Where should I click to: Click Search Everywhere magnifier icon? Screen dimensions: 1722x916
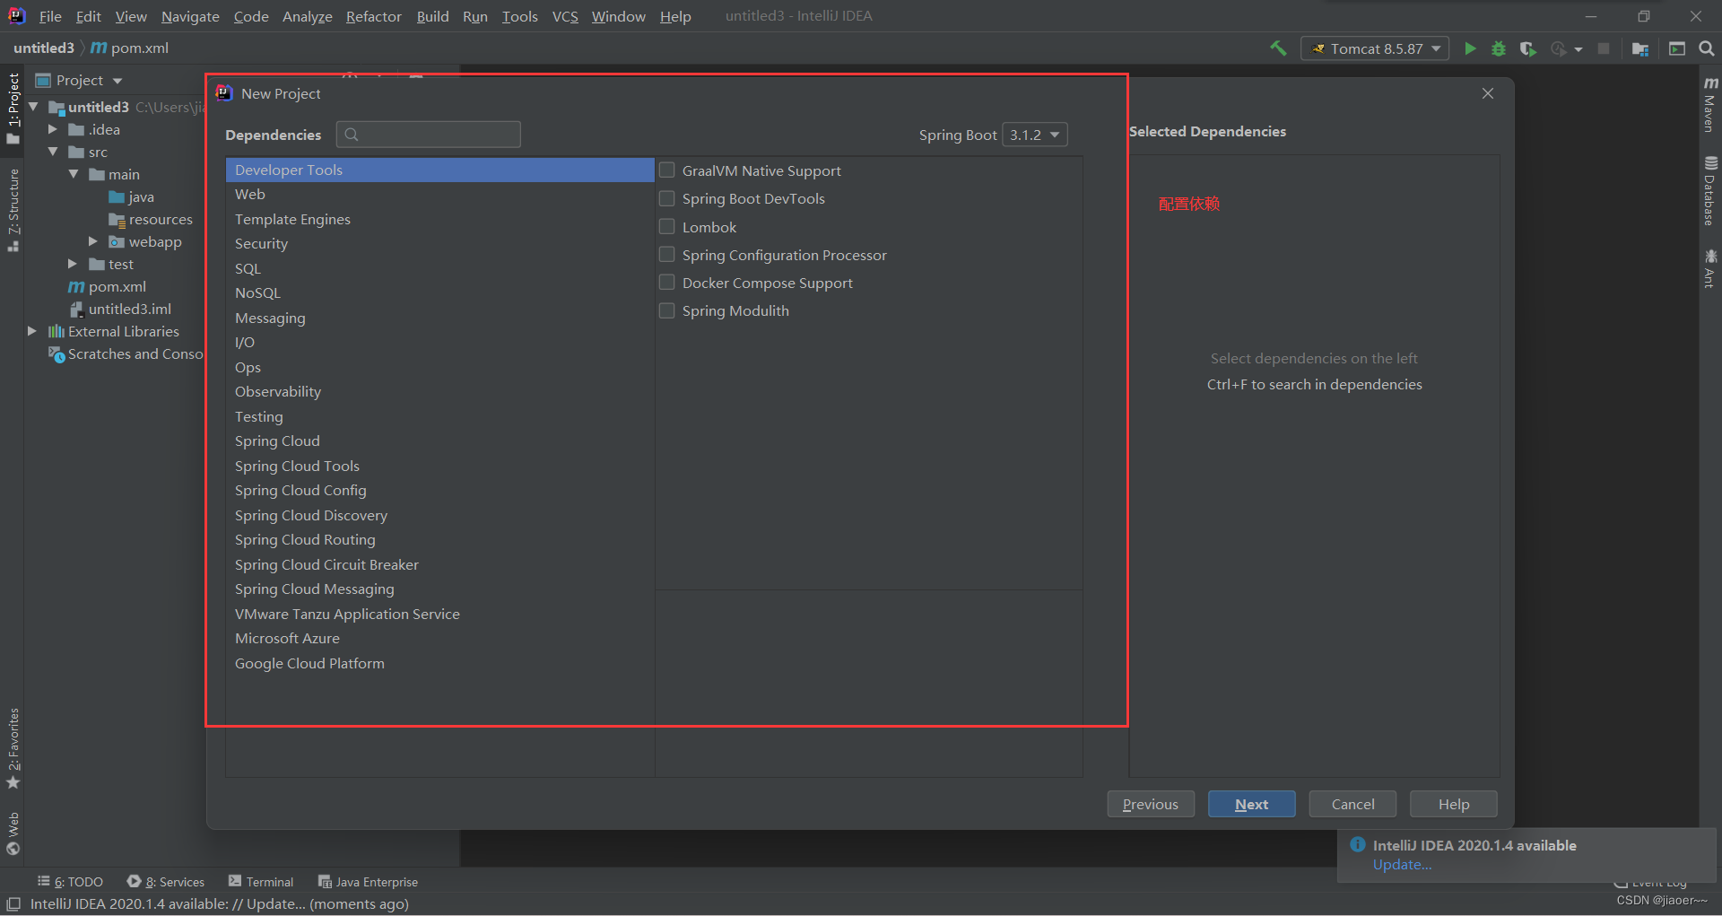[1707, 48]
